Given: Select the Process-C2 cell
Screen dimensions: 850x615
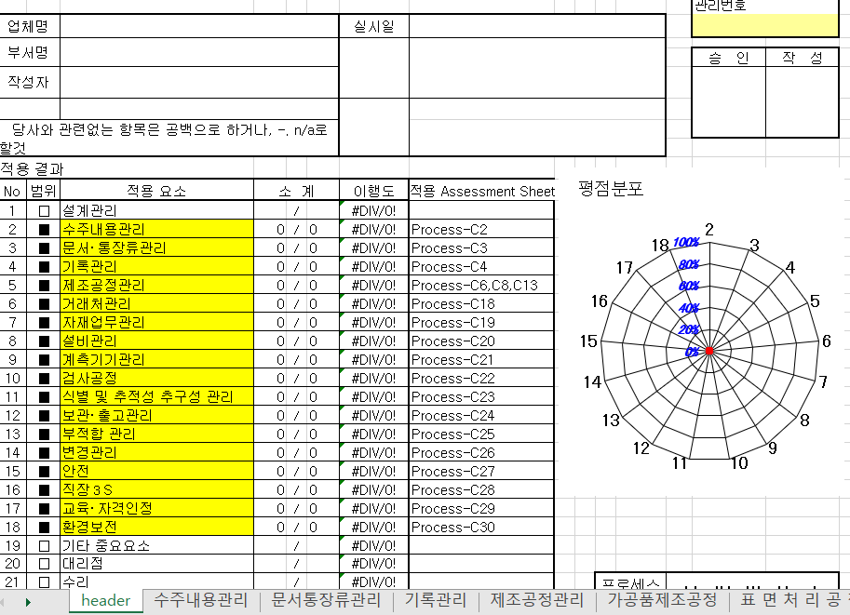Looking at the screenshot, I should [x=481, y=229].
